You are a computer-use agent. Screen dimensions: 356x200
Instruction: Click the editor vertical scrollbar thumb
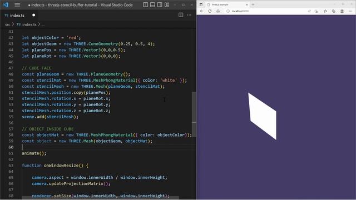pyautogui.click(x=194, y=114)
